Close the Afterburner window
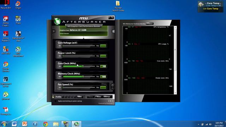This screenshot has height=127, width=226. point(112,18)
